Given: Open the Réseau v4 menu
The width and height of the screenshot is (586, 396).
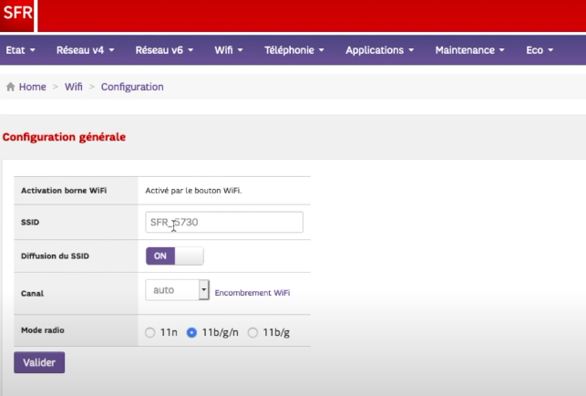Looking at the screenshot, I should [x=85, y=50].
